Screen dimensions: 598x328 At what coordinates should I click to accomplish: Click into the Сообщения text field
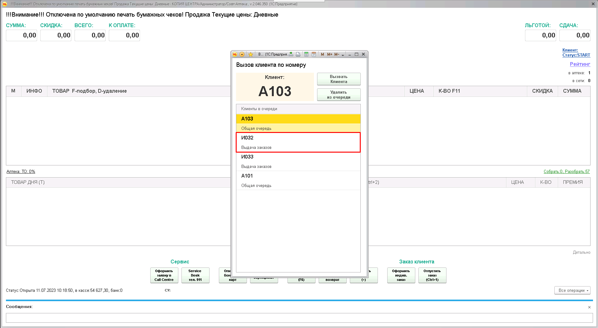299,318
